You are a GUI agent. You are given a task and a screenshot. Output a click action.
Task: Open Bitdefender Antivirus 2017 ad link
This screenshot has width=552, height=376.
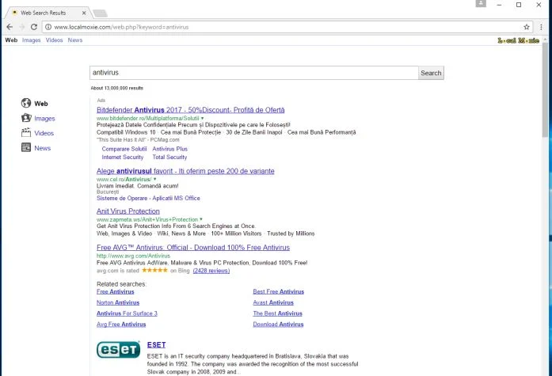coord(190,110)
